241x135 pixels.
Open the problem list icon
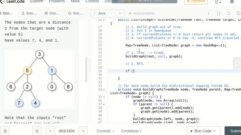(x=5, y=131)
